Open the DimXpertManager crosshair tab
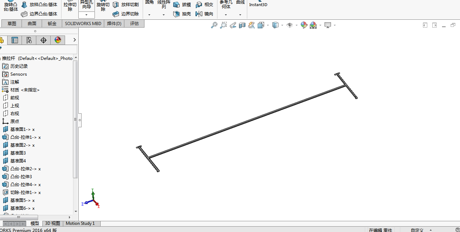460x232 pixels. (x=43, y=40)
